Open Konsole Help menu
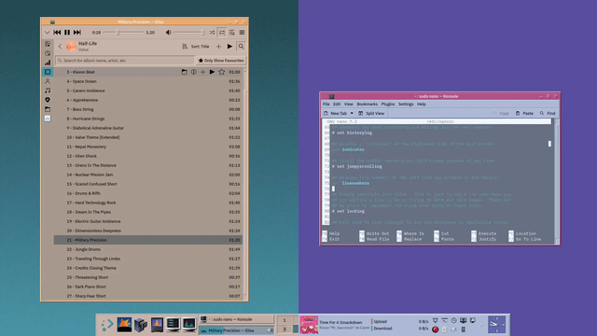 pyautogui.click(x=421, y=104)
